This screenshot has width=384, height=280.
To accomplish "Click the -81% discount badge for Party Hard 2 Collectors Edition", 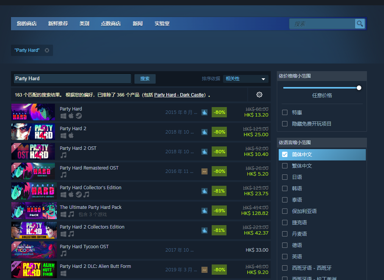I will [219, 230].
